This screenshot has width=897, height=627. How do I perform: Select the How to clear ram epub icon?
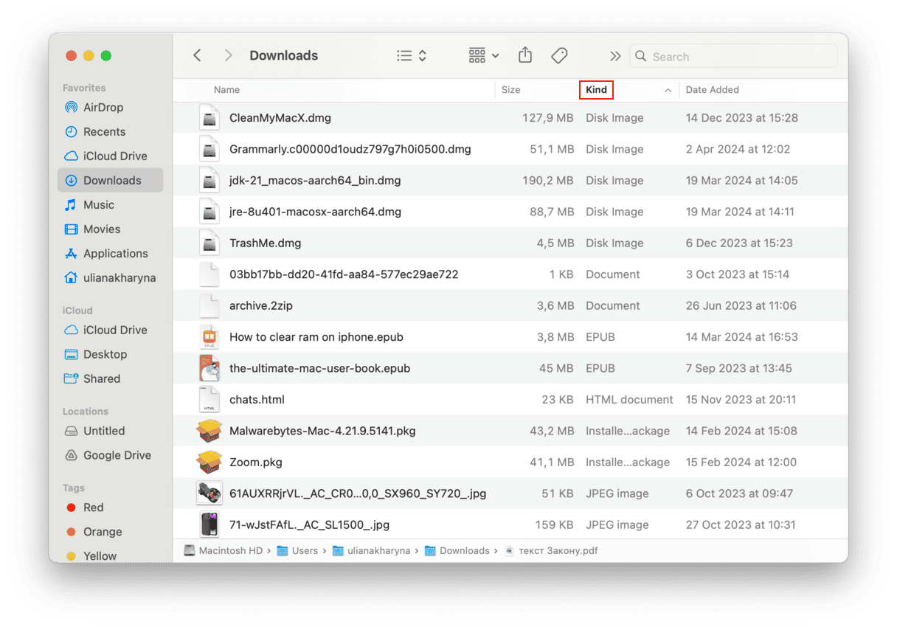[x=209, y=337]
